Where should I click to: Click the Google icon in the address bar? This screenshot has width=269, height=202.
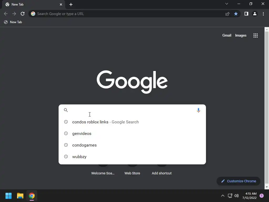pos(33,14)
